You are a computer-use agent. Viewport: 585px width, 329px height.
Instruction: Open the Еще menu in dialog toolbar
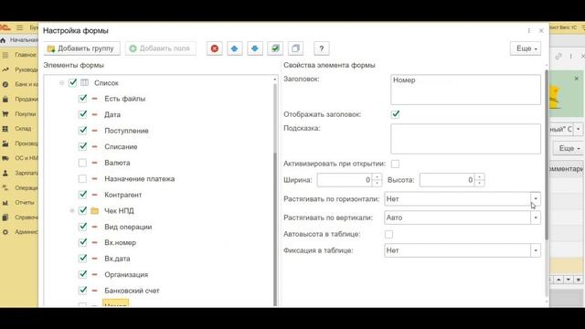point(526,48)
